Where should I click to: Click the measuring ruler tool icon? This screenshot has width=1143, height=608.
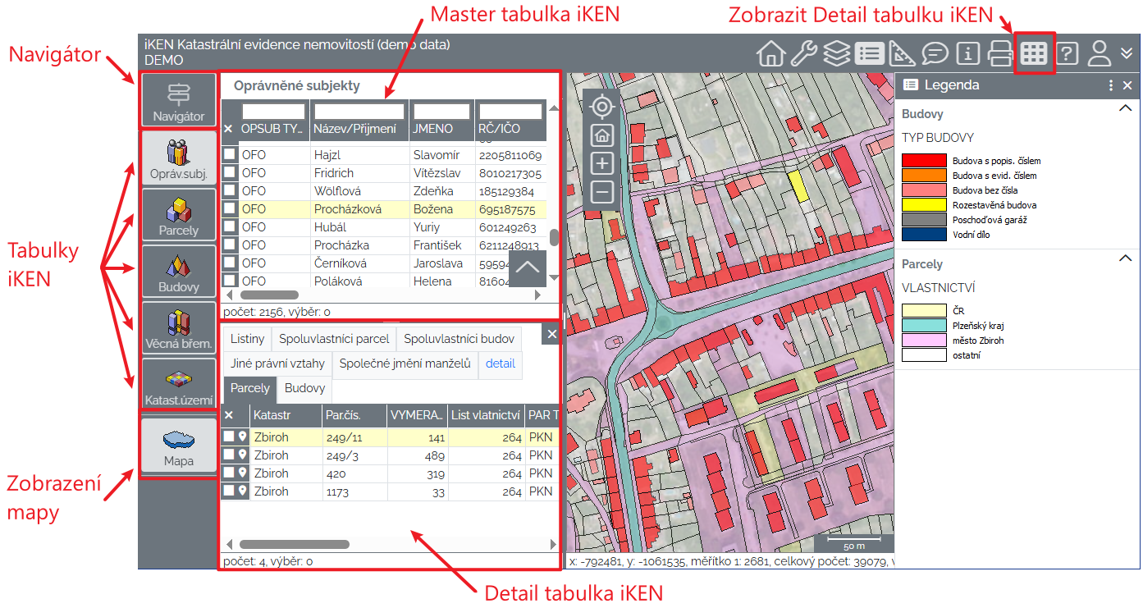click(902, 54)
